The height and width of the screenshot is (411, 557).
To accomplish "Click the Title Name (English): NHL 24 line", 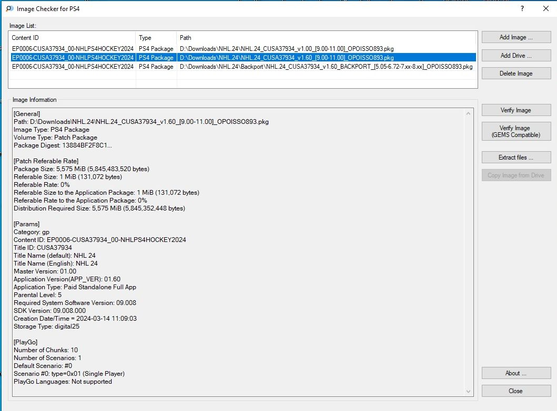I will click(x=56, y=264).
